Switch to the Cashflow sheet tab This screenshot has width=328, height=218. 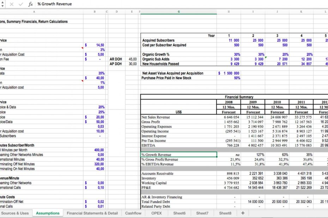tap(133, 213)
